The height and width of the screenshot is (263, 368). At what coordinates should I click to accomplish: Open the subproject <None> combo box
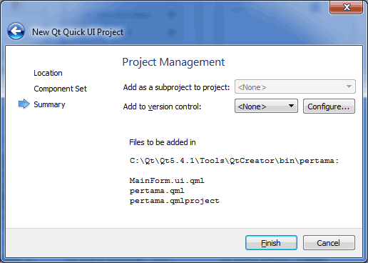click(x=295, y=86)
